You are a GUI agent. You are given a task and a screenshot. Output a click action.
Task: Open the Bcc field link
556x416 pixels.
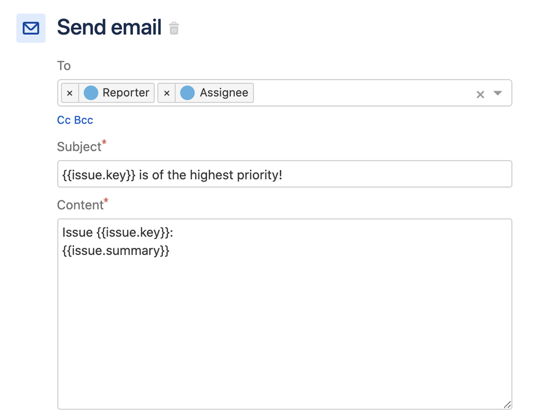(x=83, y=120)
